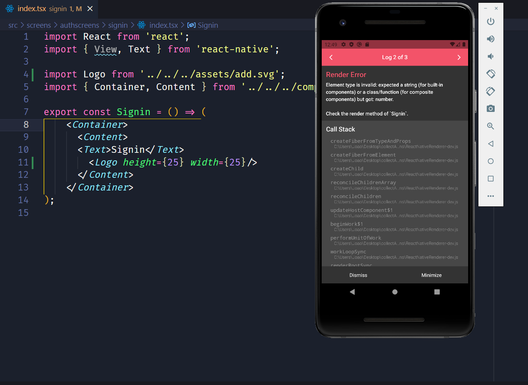Select the Signin symbol in the breadcrumb
This screenshot has height=385, width=528.
pos(203,25)
